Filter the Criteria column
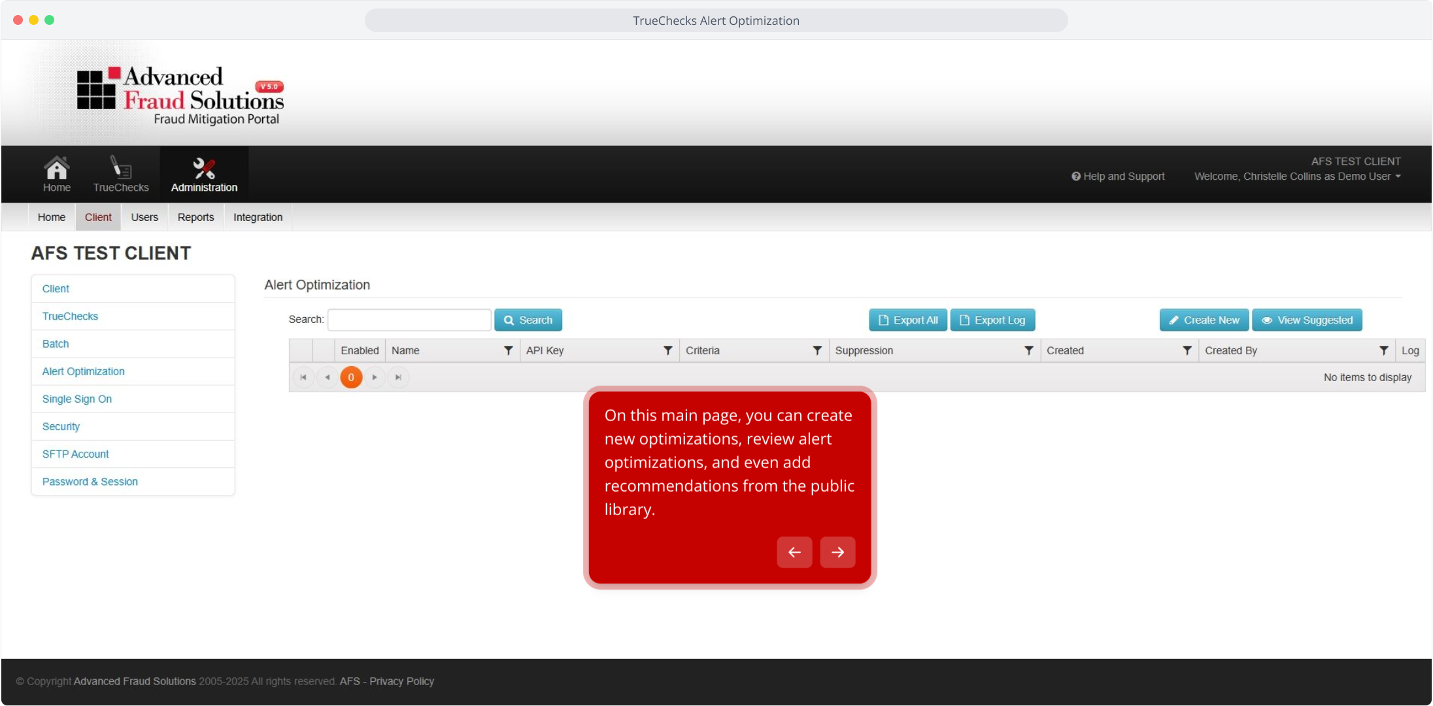 817,350
